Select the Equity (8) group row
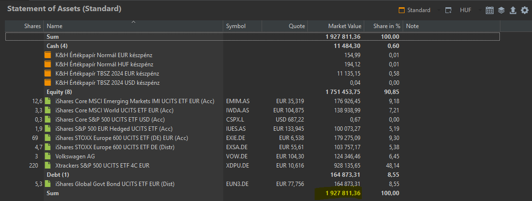Viewport: 532px width, 201px height. [252, 92]
